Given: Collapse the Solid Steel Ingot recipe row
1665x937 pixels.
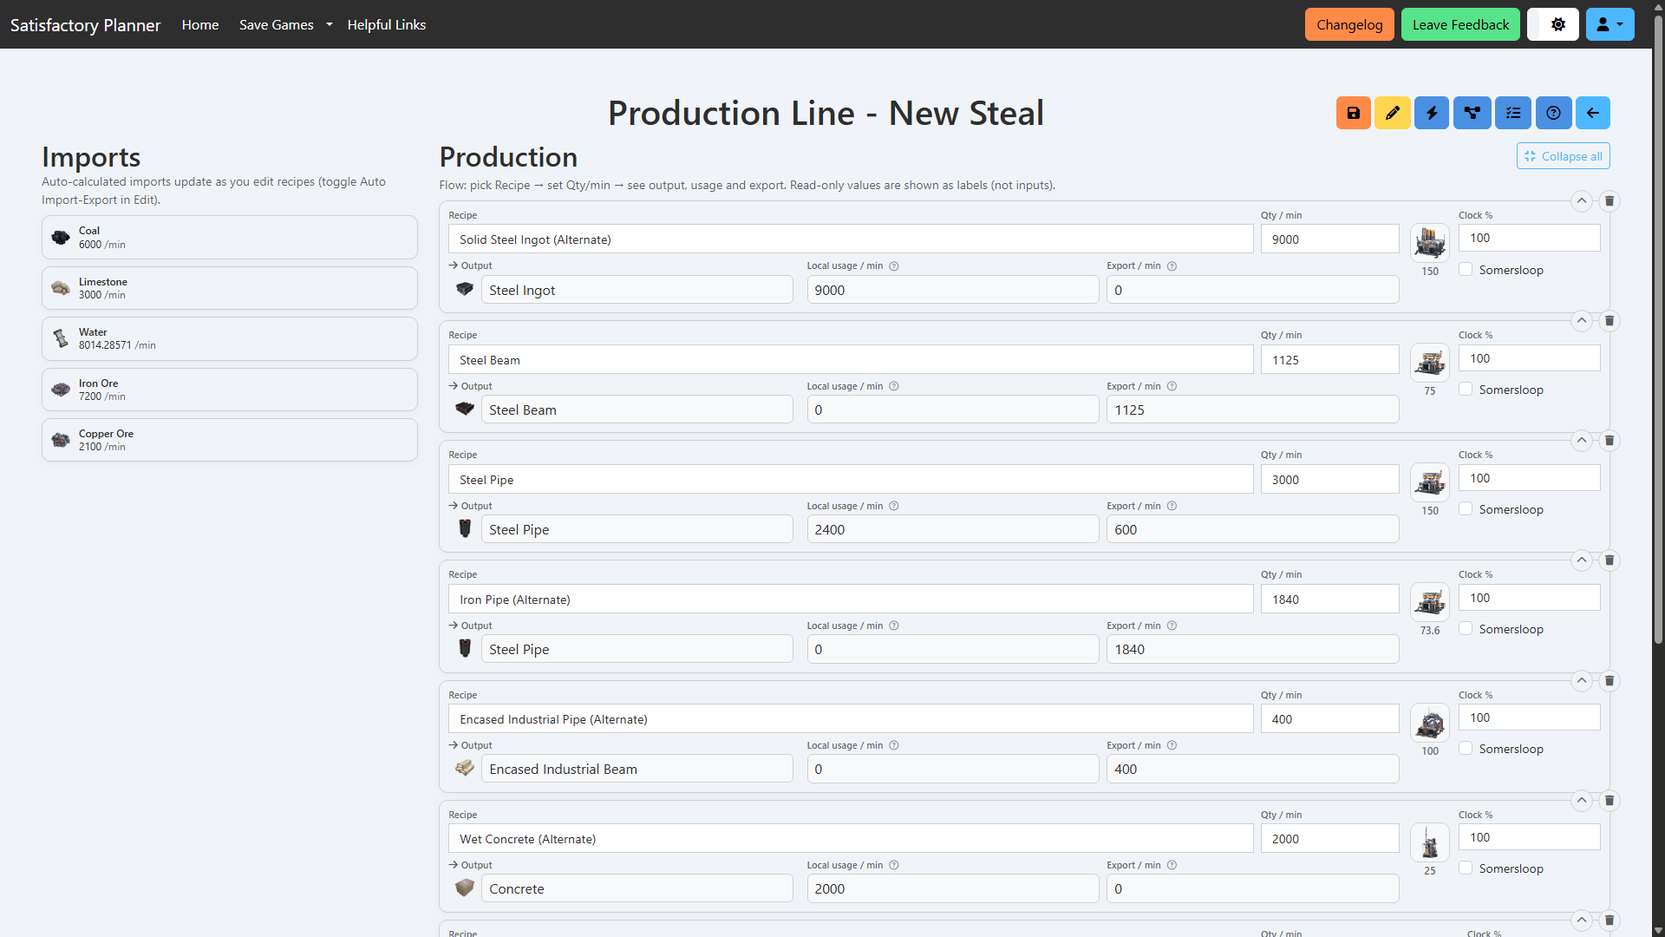Looking at the screenshot, I should coord(1583,200).
